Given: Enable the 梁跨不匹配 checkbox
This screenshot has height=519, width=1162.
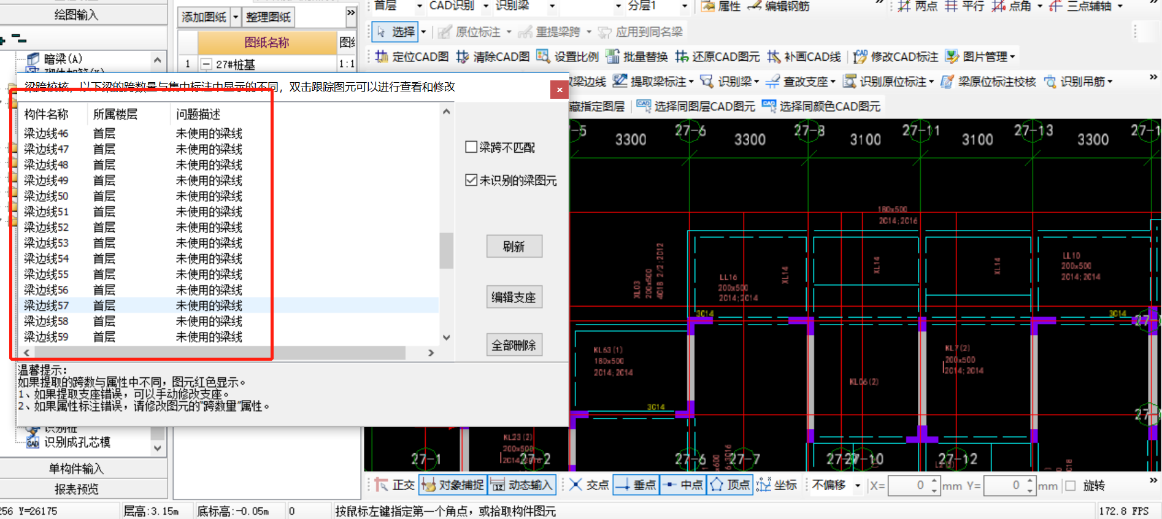Looking at the screenshot, I should coord(471,147).
